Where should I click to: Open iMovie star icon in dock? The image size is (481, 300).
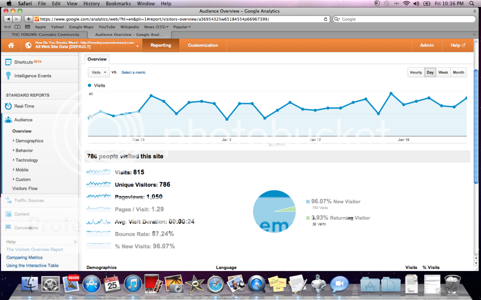coord(194,284)
